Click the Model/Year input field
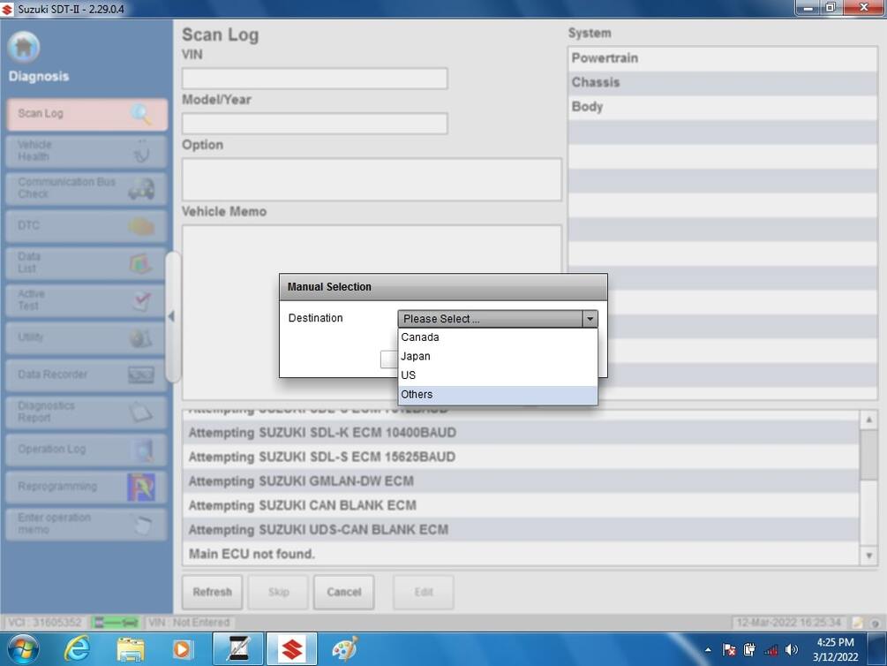Screen dimensions: 887x666 (315, 124)
